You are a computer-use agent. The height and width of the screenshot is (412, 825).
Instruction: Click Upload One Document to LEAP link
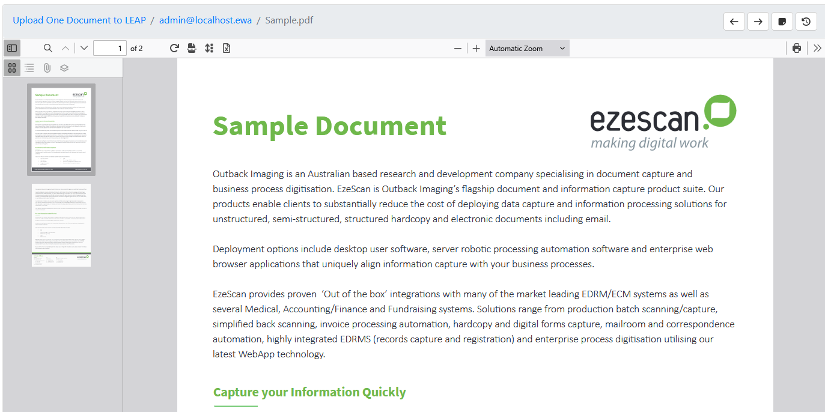tap(79, 20)
